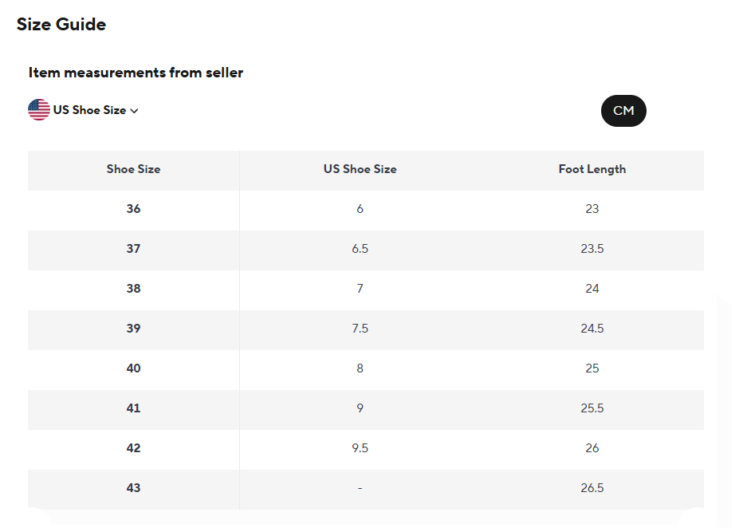Screen dimensions: 747x528
Task: Select the 9.5 US size cell
Action: click(360, 448)
